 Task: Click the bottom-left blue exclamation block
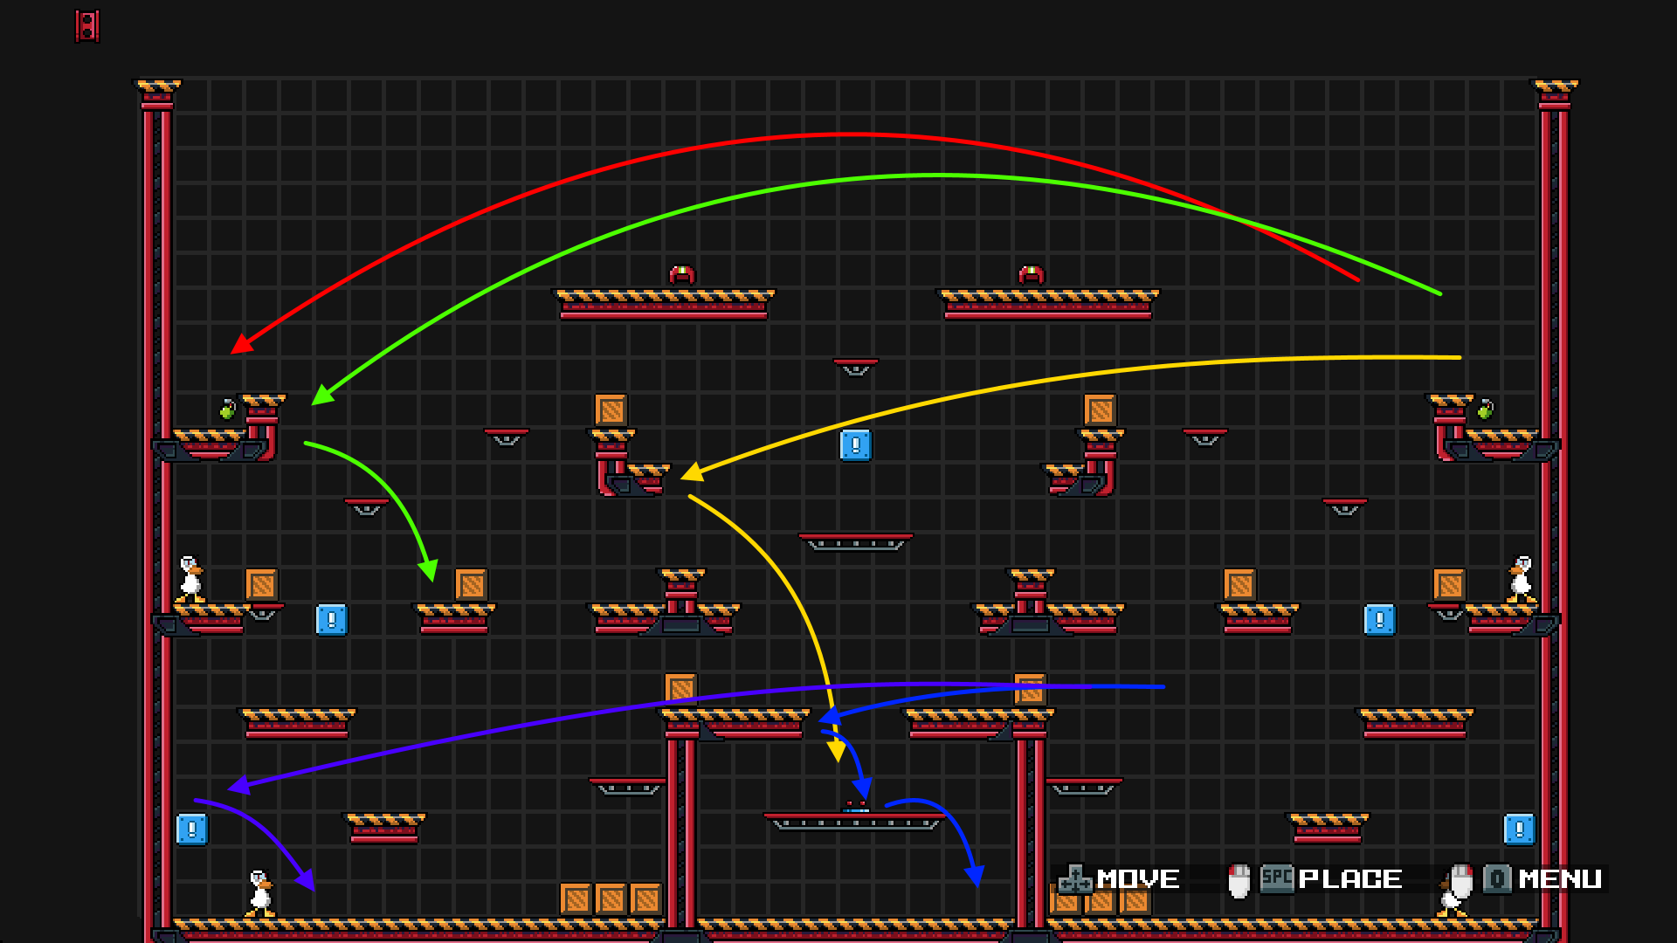(x=191, y=829)
